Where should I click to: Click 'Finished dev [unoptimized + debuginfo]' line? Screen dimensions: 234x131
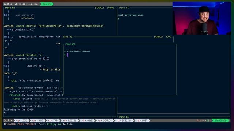(x=36, y=95)
